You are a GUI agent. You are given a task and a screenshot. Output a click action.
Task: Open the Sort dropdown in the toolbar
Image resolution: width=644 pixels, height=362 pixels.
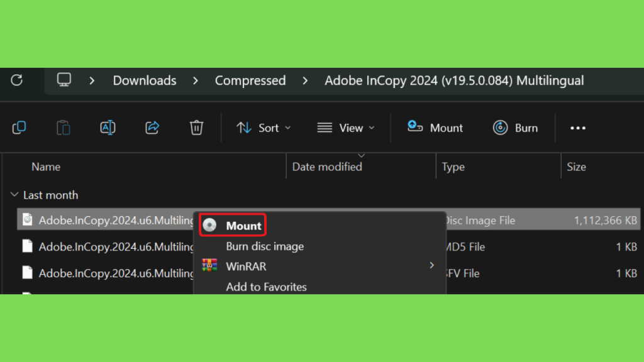click(264, 128)
